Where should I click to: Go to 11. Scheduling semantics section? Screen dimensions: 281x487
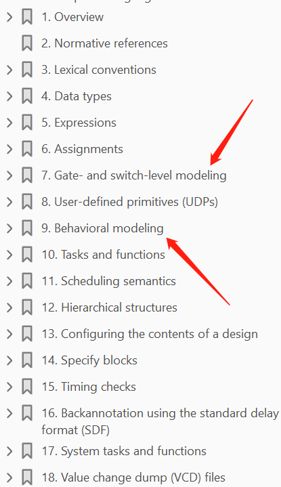[x=108, y=281]
